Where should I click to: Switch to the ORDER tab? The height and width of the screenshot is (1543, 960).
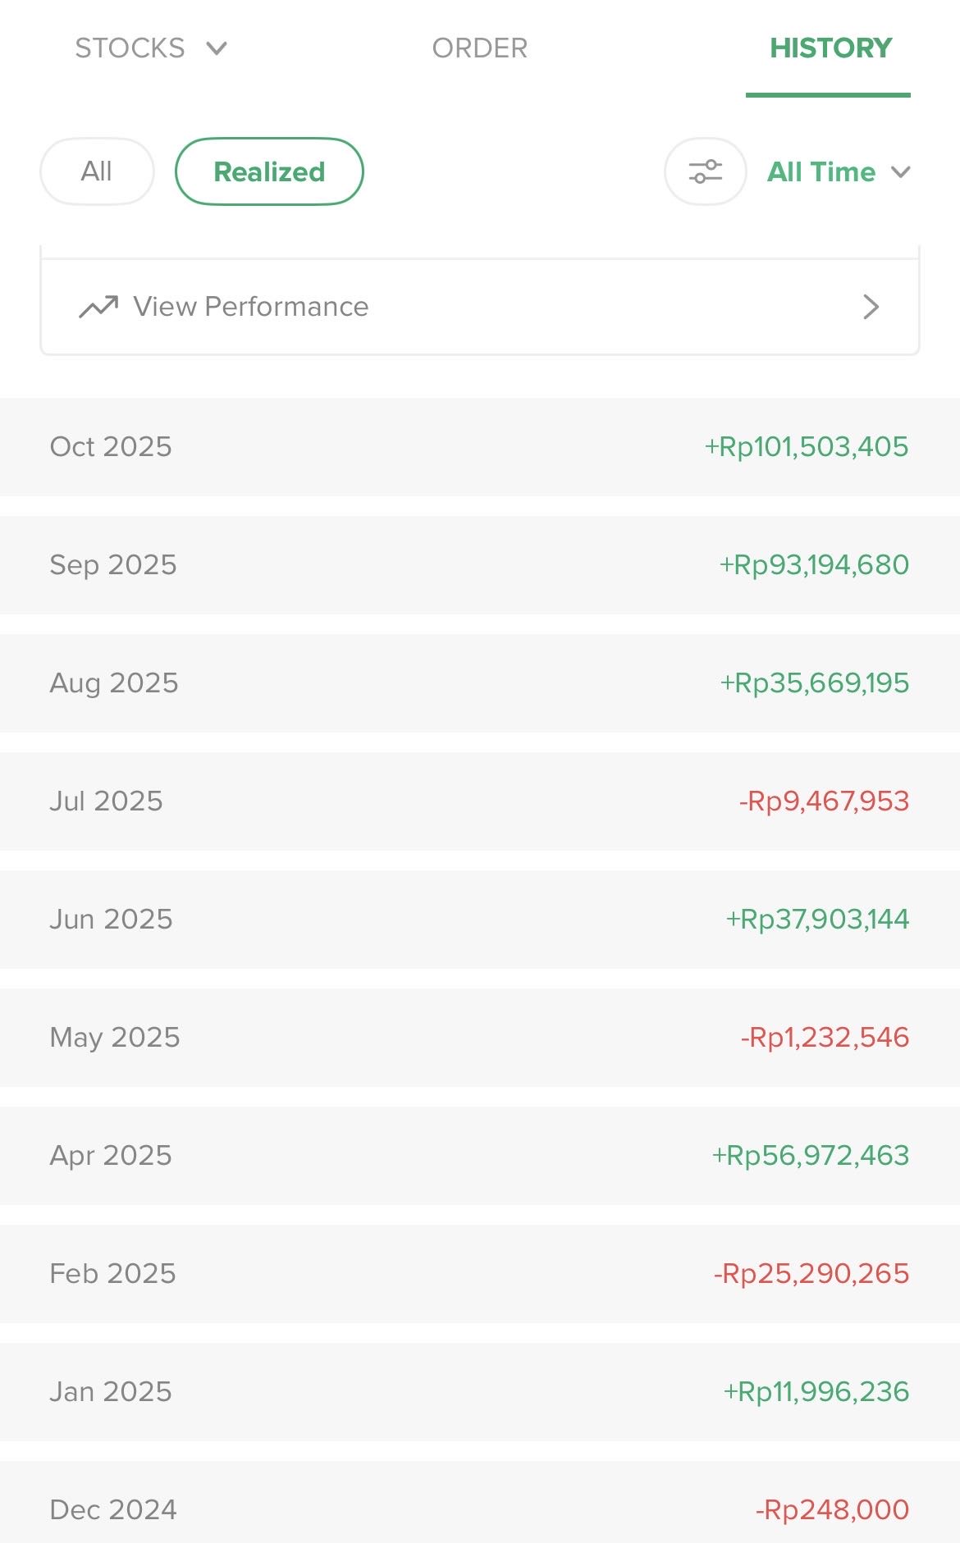click(479, 48)
